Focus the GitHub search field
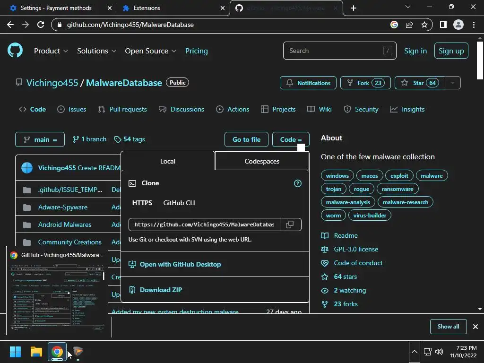The height and width of the screenshot is (363, 484). tap(339, 51)
